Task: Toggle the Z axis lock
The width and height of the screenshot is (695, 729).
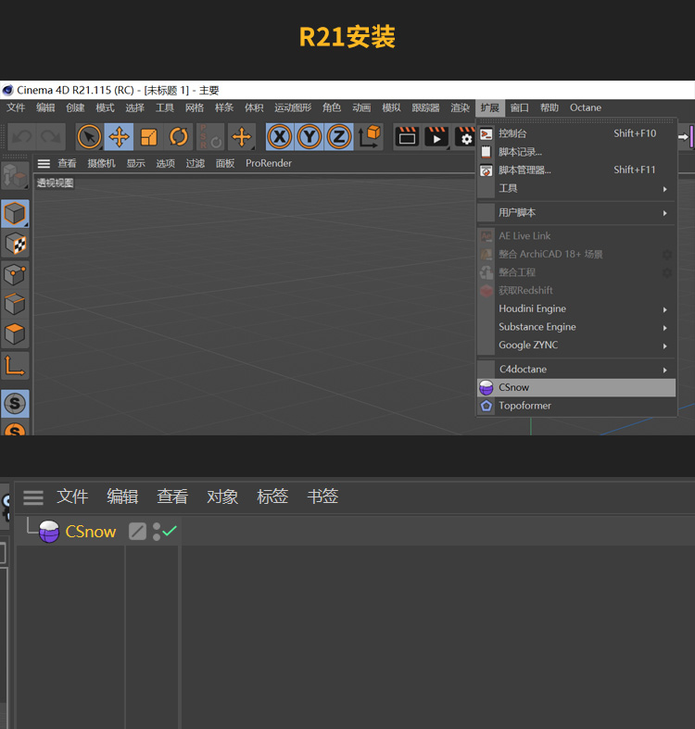Action: tap(339, 137)
